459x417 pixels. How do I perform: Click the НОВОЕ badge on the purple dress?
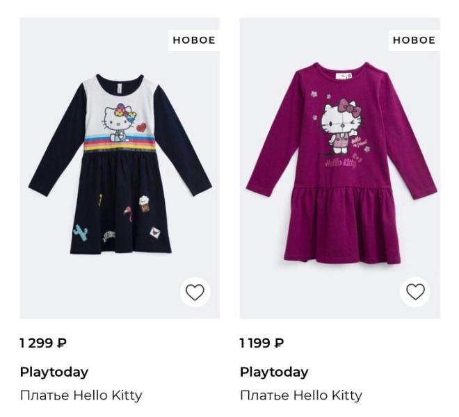tap(414, 40)
